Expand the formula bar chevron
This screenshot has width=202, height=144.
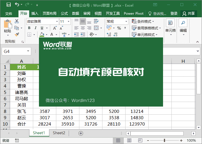pyautogui.click(x=198, y=51)
